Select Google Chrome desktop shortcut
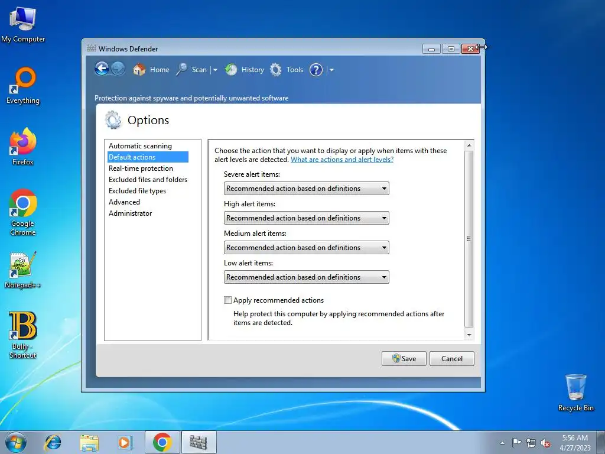 pos(23,212)
